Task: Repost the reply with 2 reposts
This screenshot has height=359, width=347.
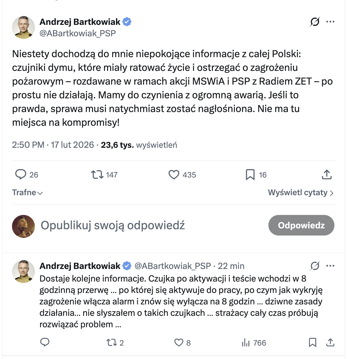Action: 111,342
